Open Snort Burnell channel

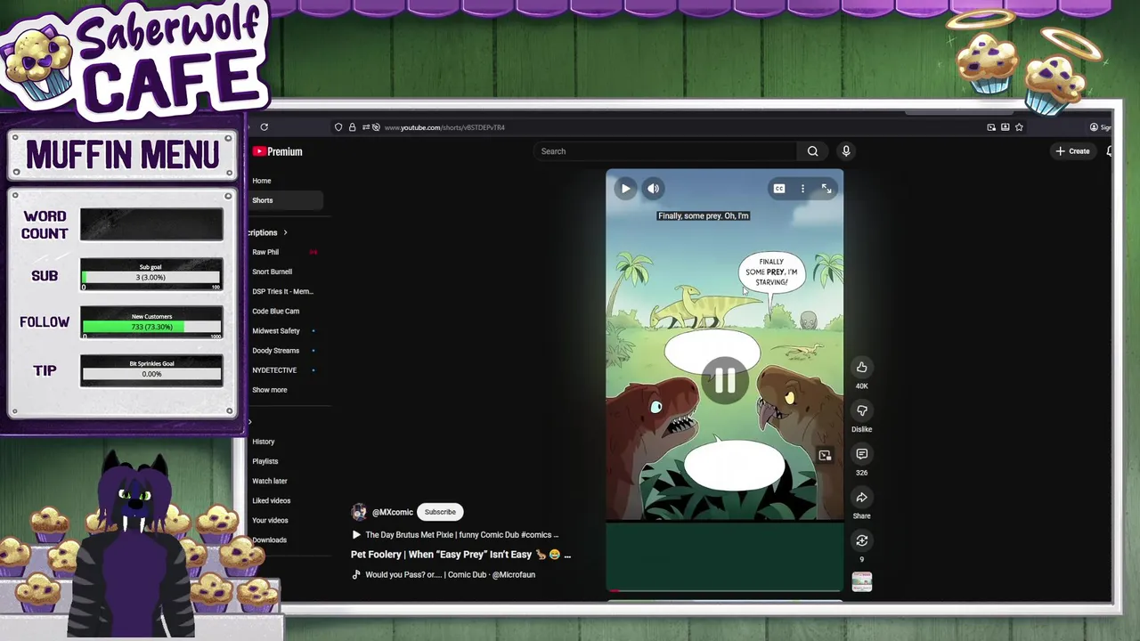coord(272,272)
